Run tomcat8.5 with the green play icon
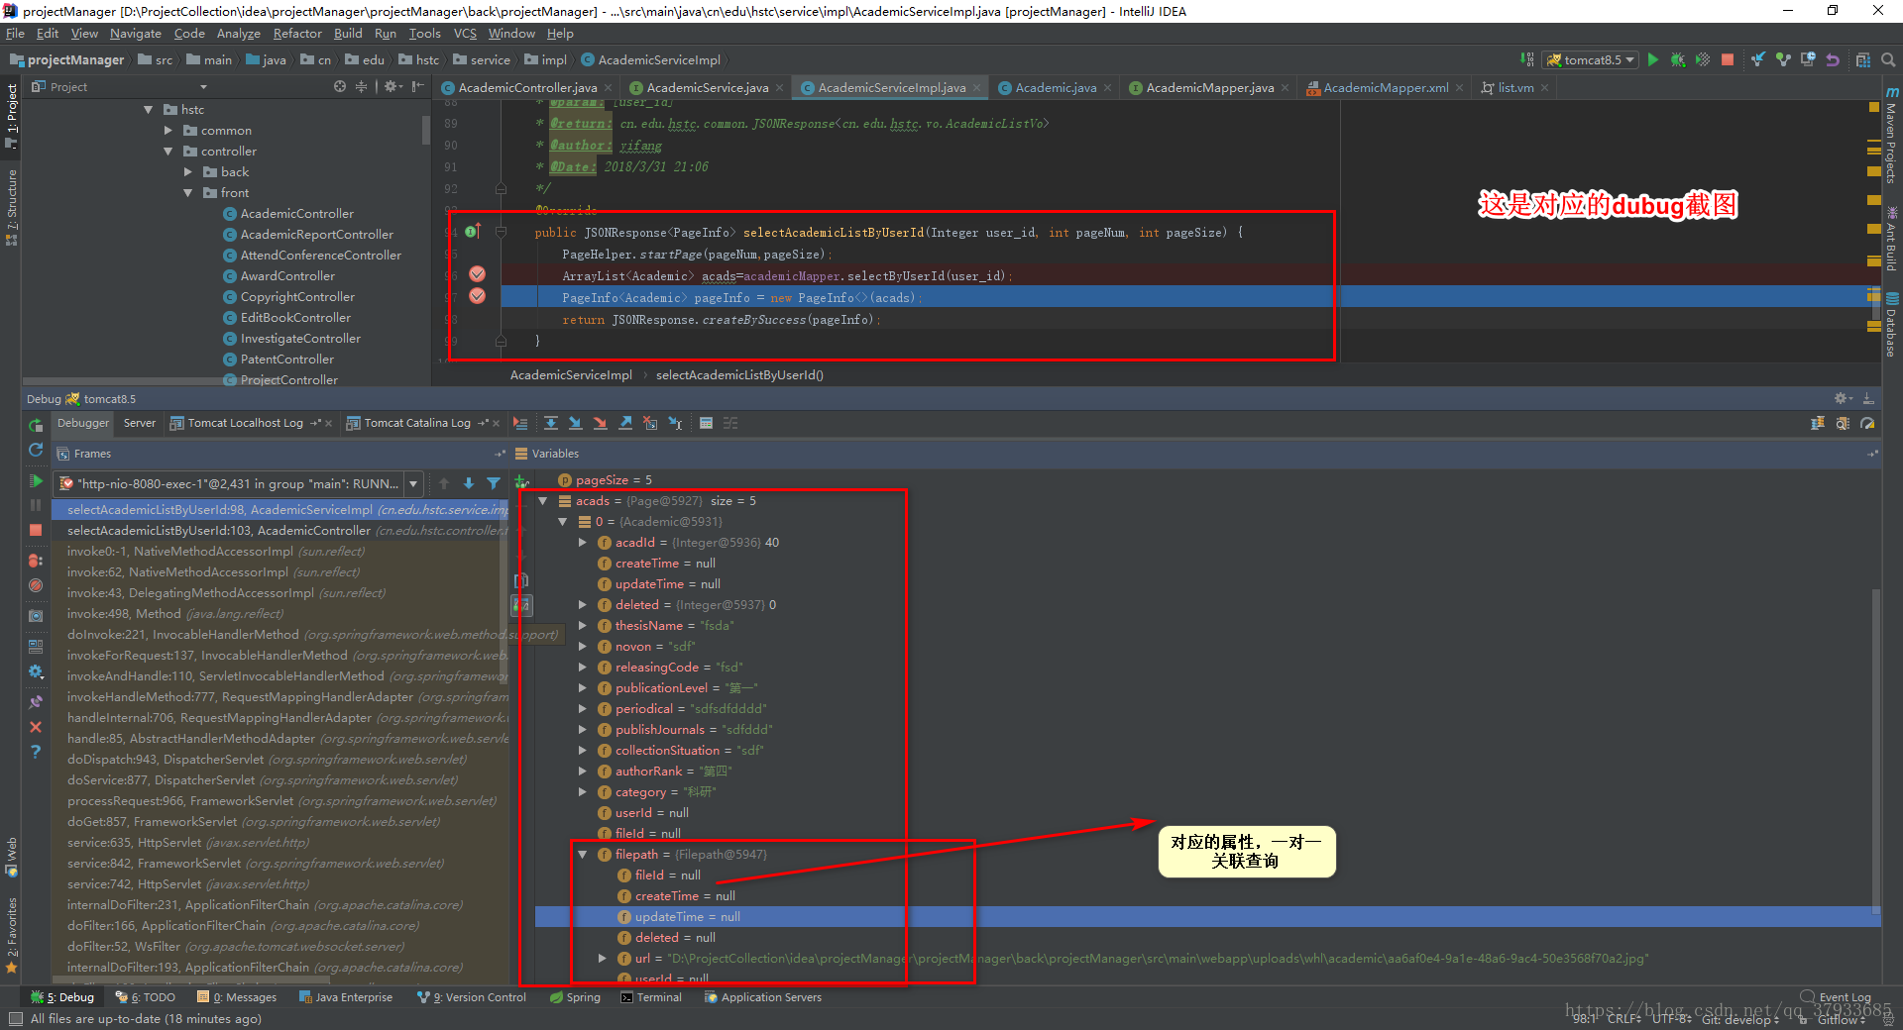Image resolution: width=1903 pixels, height=1030 pixels. (1653, 59)
